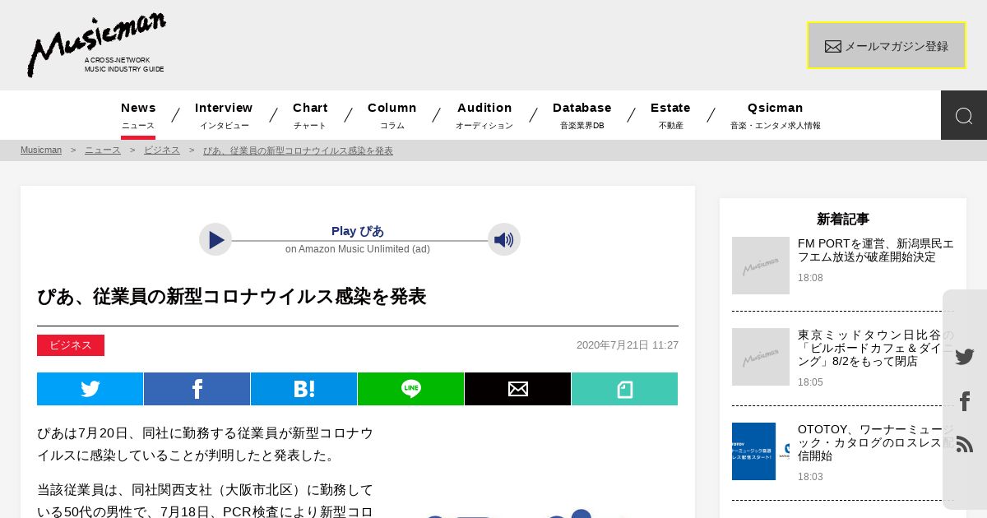Go to ニュース breadcrumb link

pos(103,150)
